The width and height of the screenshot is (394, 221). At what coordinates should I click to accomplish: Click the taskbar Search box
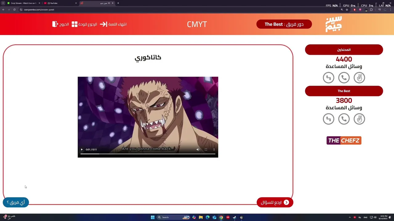click(174, 217)
